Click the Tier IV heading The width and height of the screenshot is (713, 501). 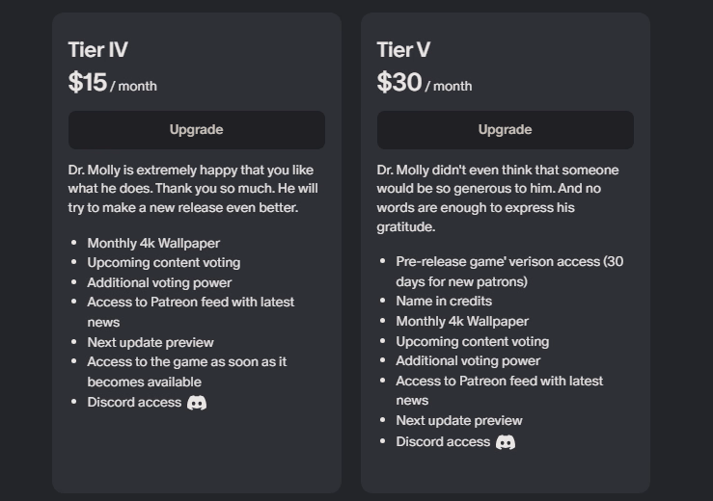click(x=97, y=50)
